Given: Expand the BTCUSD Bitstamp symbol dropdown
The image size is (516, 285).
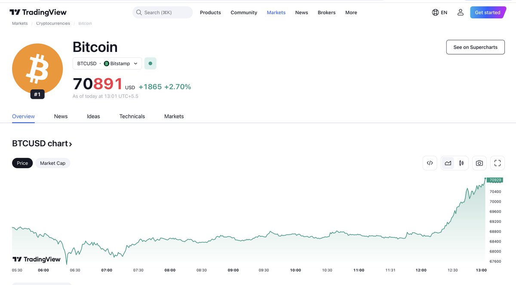Looking at the screenshot, I should pyautogui.click(x=107, y=64).
